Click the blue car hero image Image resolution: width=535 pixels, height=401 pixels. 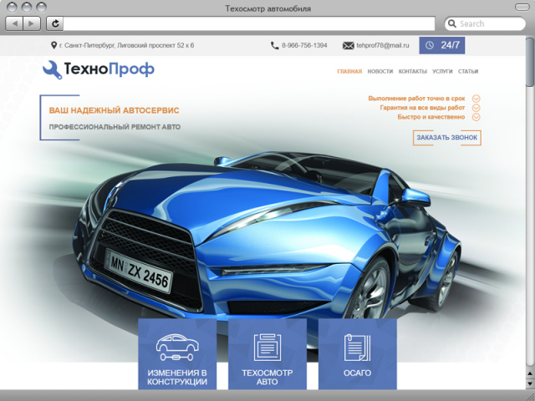point(266,236)
